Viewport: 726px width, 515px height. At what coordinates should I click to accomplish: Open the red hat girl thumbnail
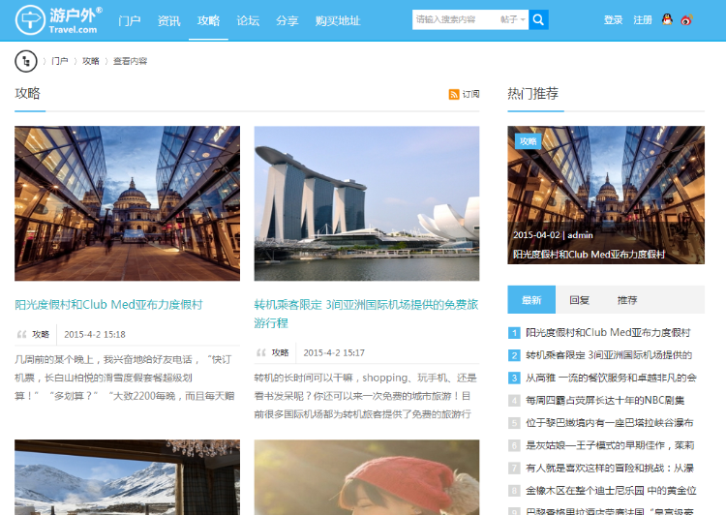(367, 477)
